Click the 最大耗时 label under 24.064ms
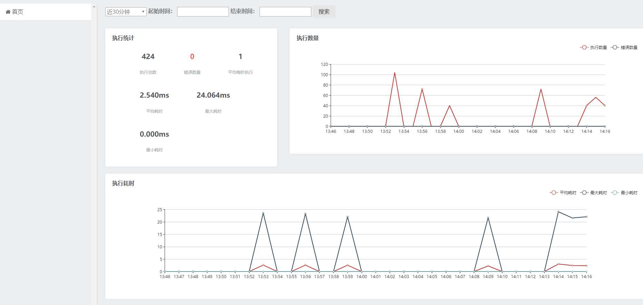643x305 pixels. click(213, 111)
